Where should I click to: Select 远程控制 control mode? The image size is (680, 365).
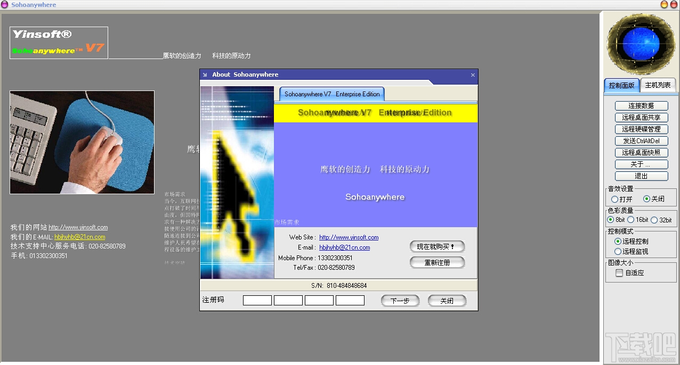[x=632, y=242]
